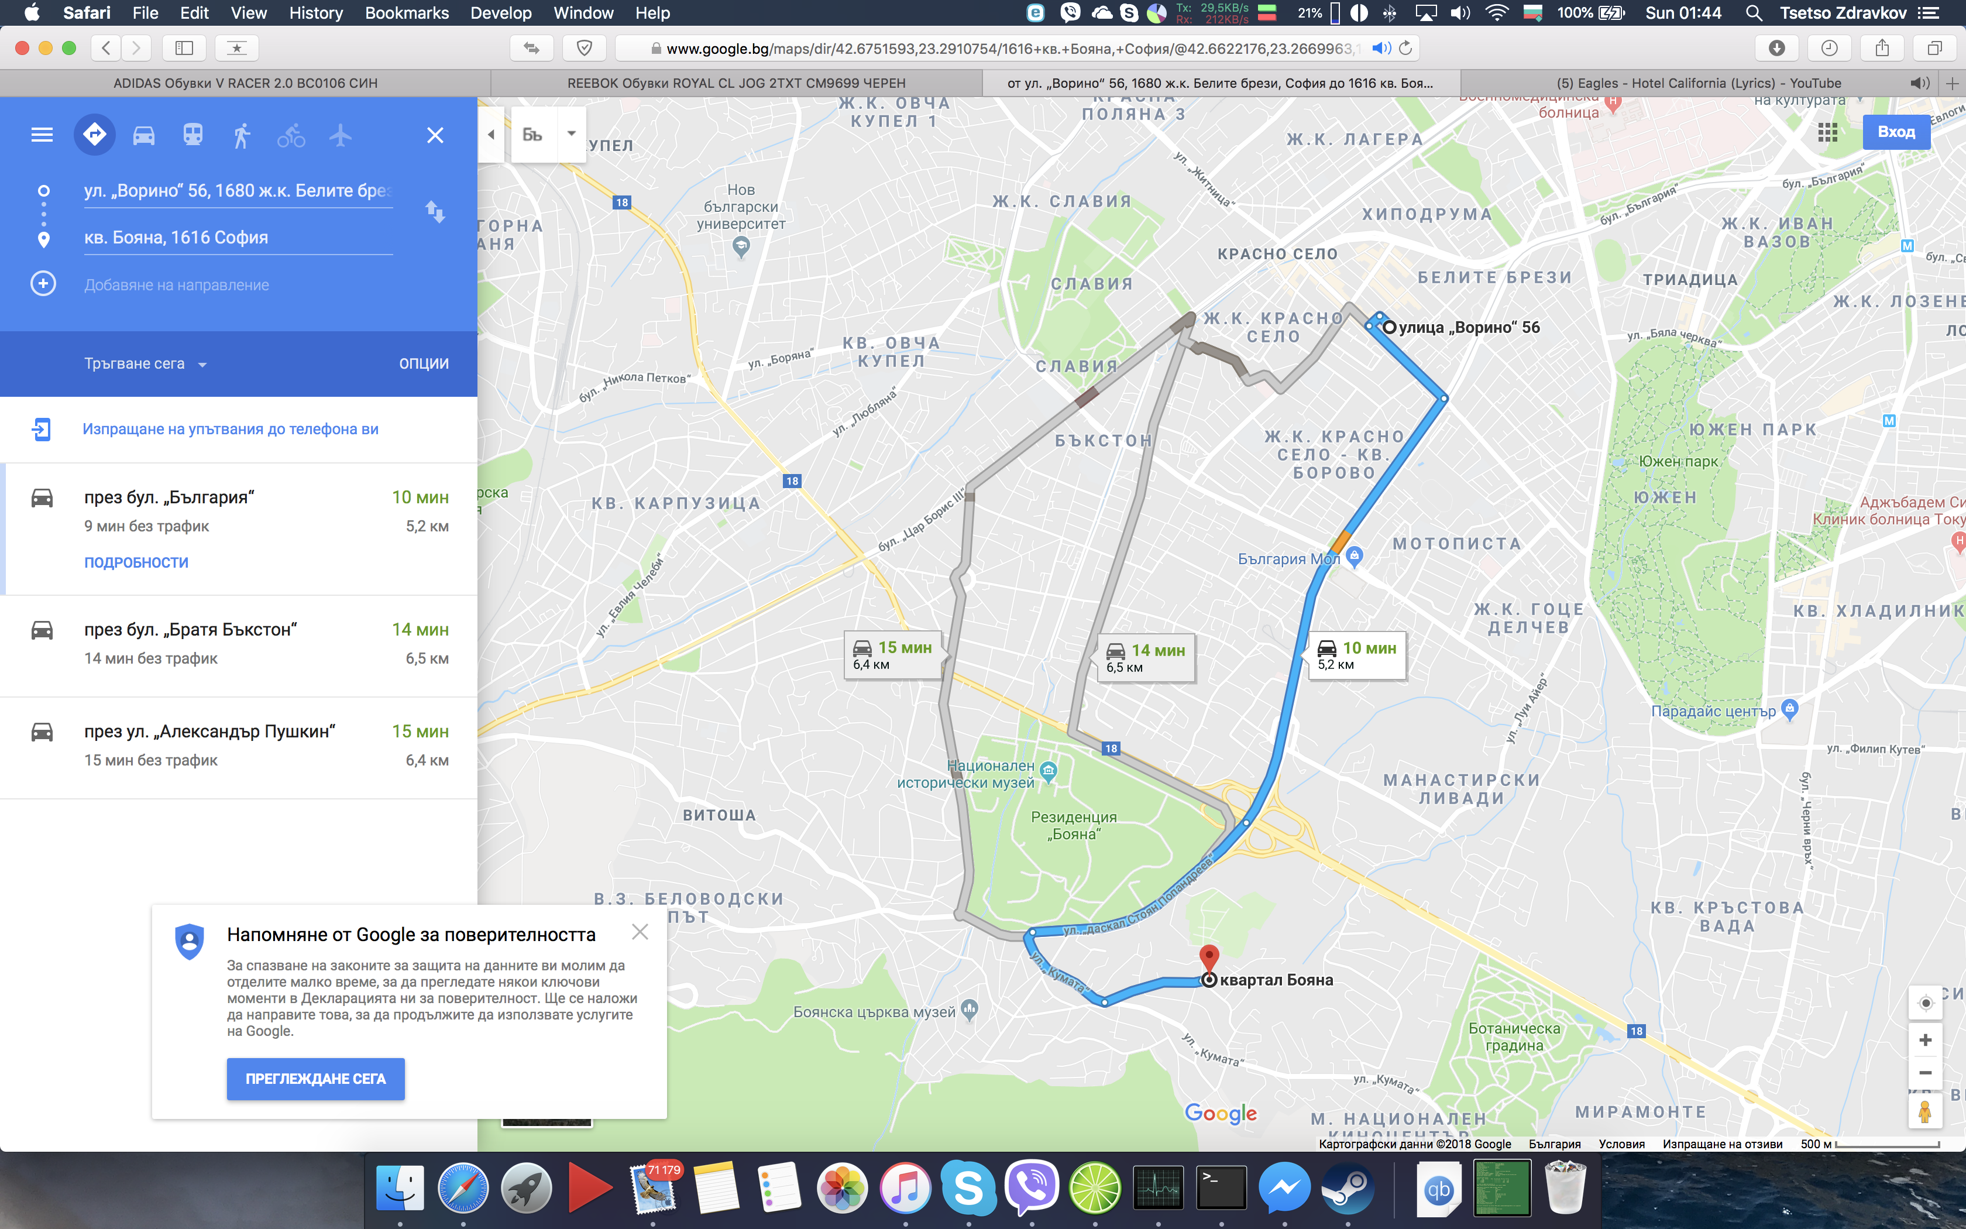This screenshot has height=1229, width=1966.
Task: Open Viber from the Dock
Action: click(x=1032, y=1187)
